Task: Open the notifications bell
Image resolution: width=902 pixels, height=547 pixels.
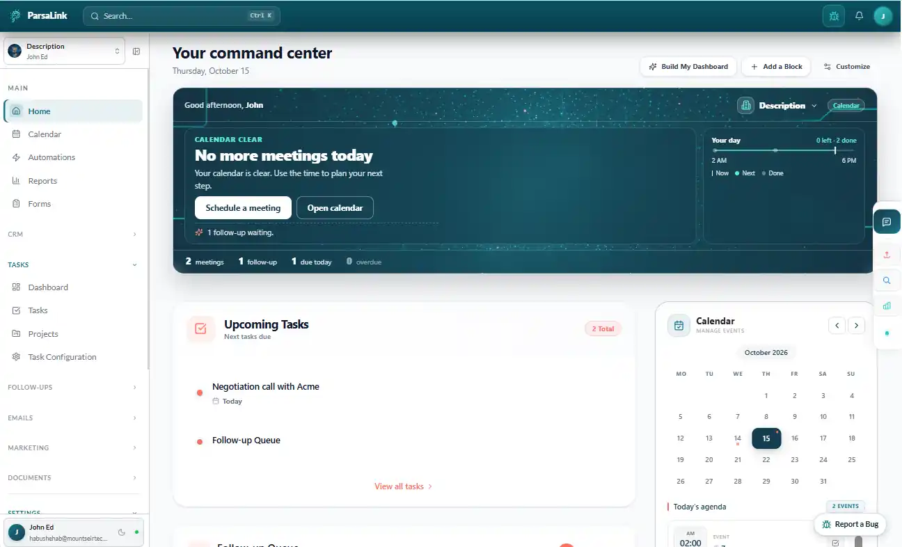Action: 860,16
